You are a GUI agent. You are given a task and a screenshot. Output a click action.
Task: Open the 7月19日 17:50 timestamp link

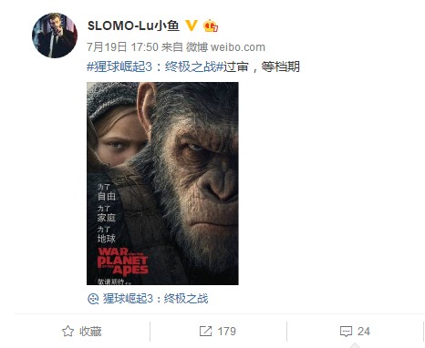[122, 47]
